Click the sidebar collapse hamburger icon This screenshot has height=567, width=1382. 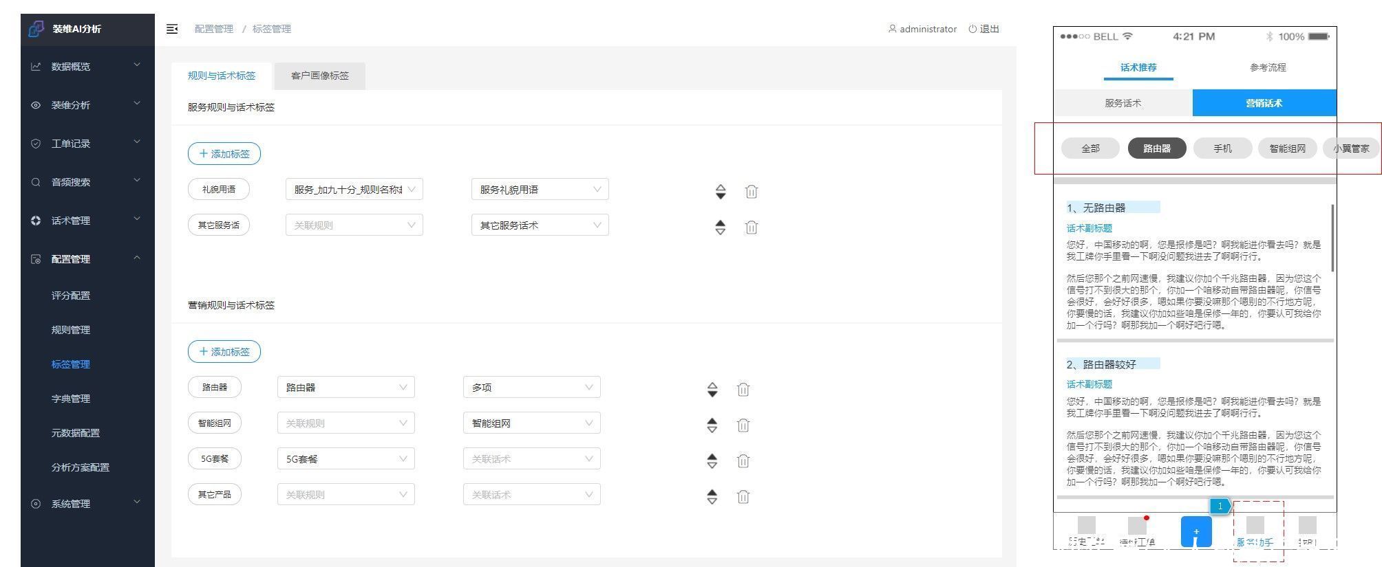point(172,29)
